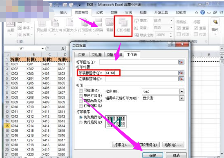Viewport: 224px width, 158px height.
Task: Open Name Box dropdown arrow
Action: coord(43,49)
